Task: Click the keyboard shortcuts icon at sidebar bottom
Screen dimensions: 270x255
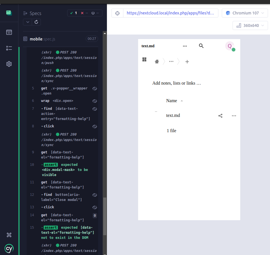Action: point(9,235)
